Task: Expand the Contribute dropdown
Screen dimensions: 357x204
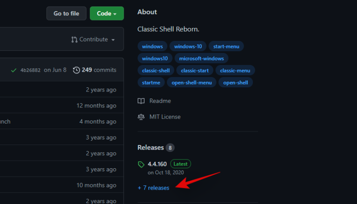Action: click(x=93, y=39)
